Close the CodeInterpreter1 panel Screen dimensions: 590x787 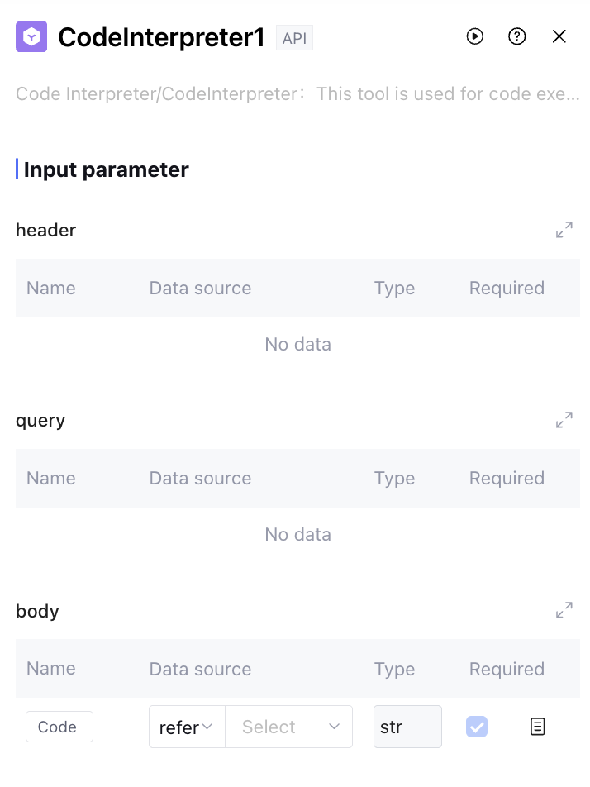pos(559,36)
